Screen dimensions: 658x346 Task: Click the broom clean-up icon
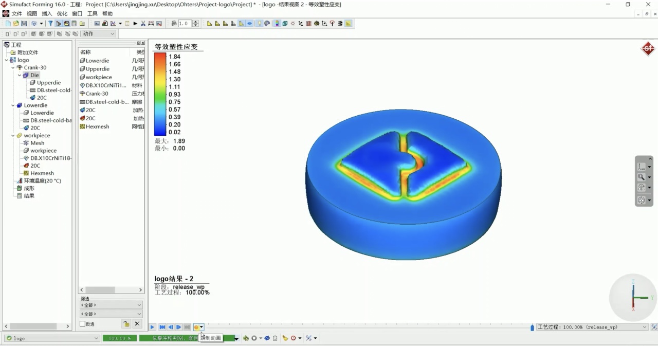[285, 338]
